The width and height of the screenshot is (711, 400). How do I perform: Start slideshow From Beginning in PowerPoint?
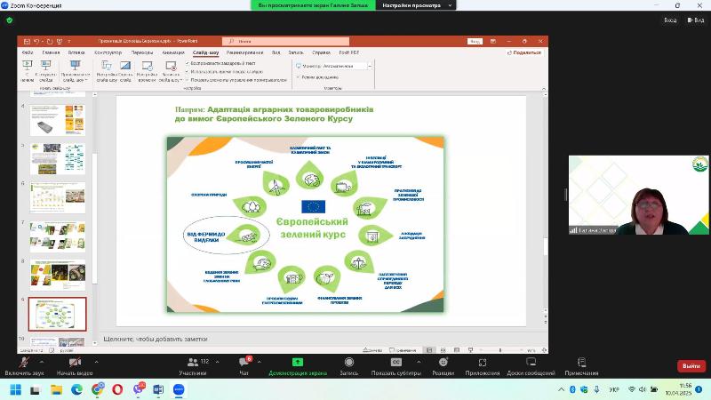pyautogui.click(x=28, y=71)
